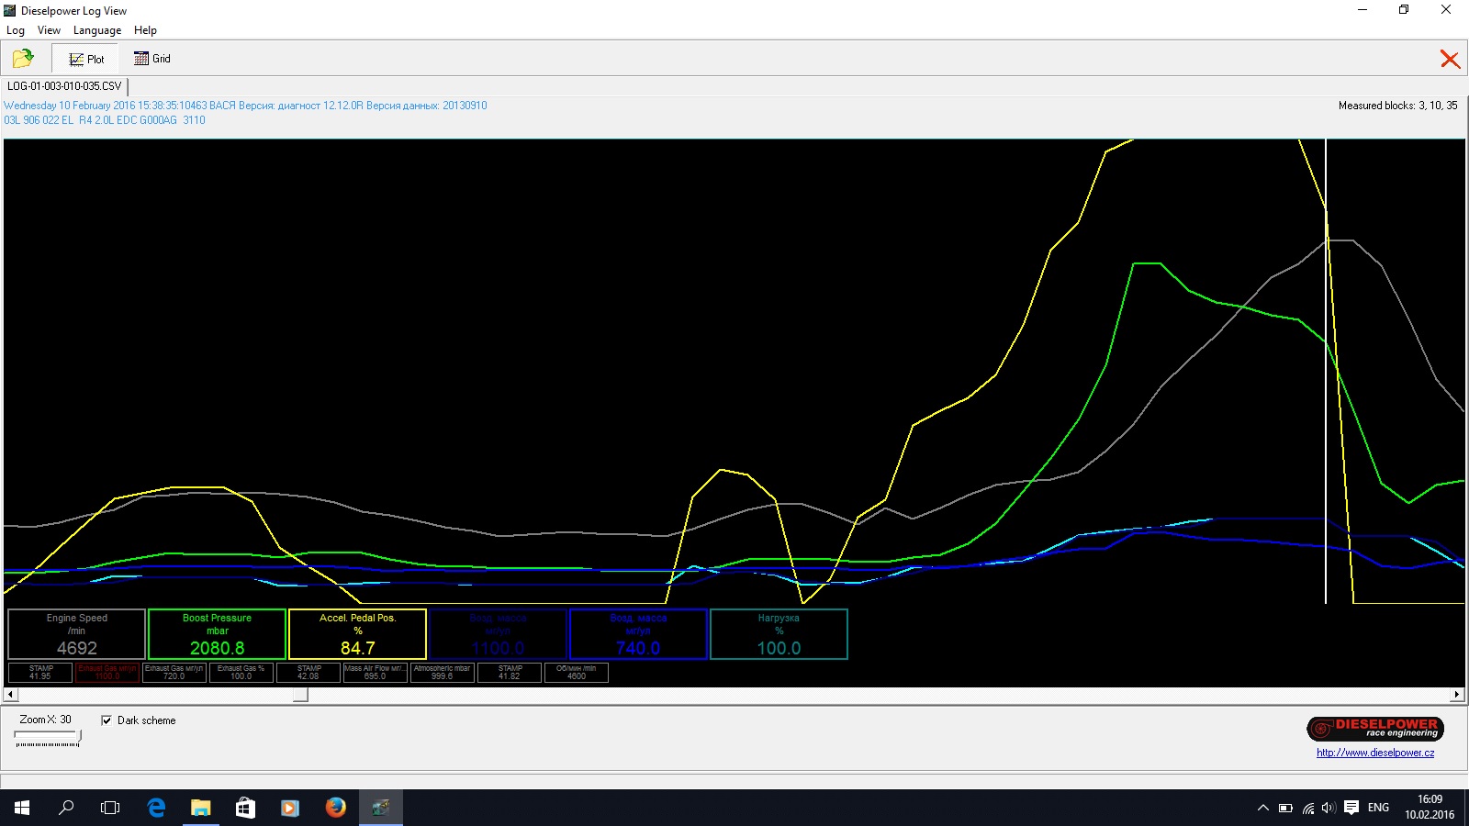Toggle the Нагрузка % channel box

(x=779, y=634)
